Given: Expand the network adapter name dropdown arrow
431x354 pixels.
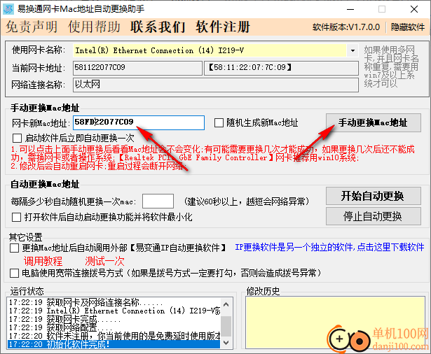Looking at the screenshot, I should (x=353, y=50).
